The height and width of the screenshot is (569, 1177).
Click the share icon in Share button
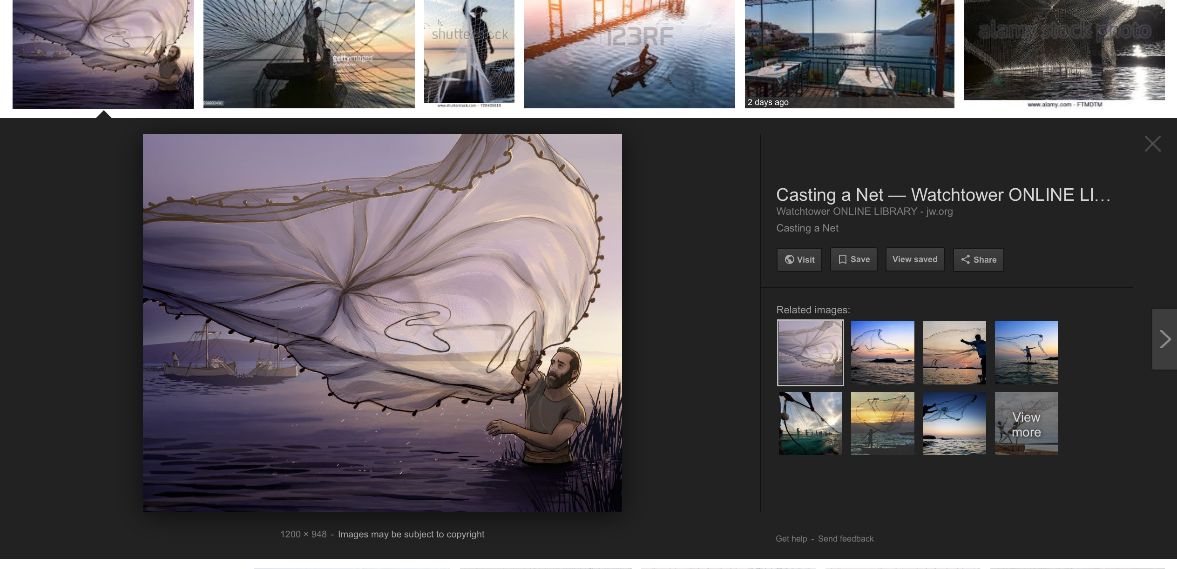965,259
